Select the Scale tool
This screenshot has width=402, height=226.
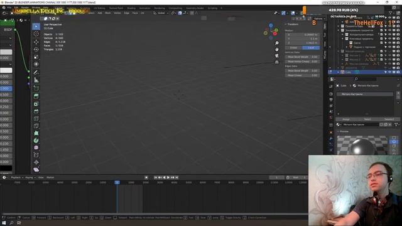[x=36, y=57]
